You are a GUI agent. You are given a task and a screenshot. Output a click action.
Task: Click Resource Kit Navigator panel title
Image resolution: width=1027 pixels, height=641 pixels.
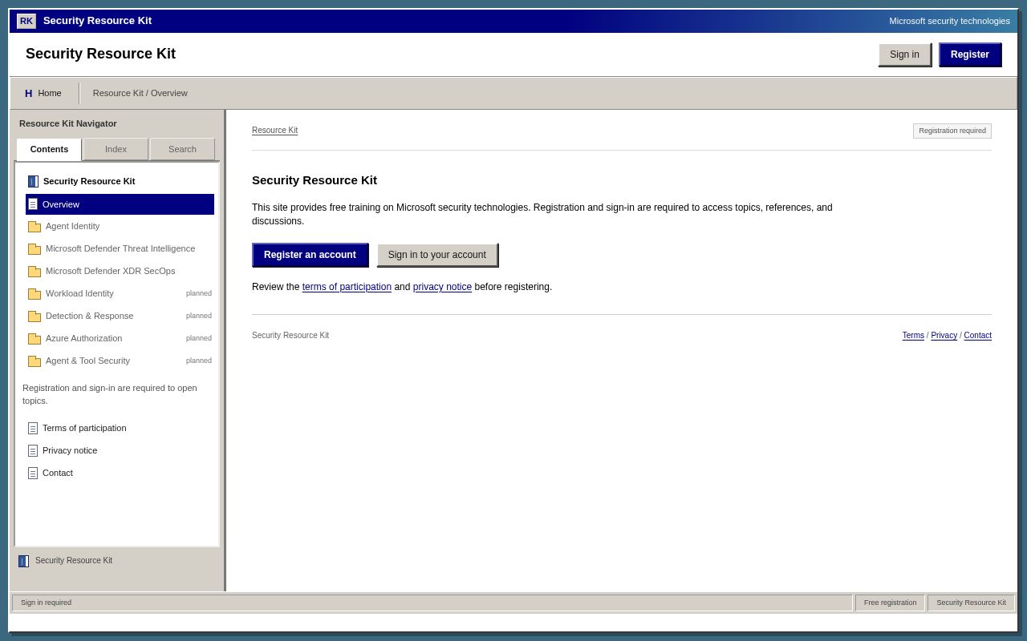coord(68,123)
